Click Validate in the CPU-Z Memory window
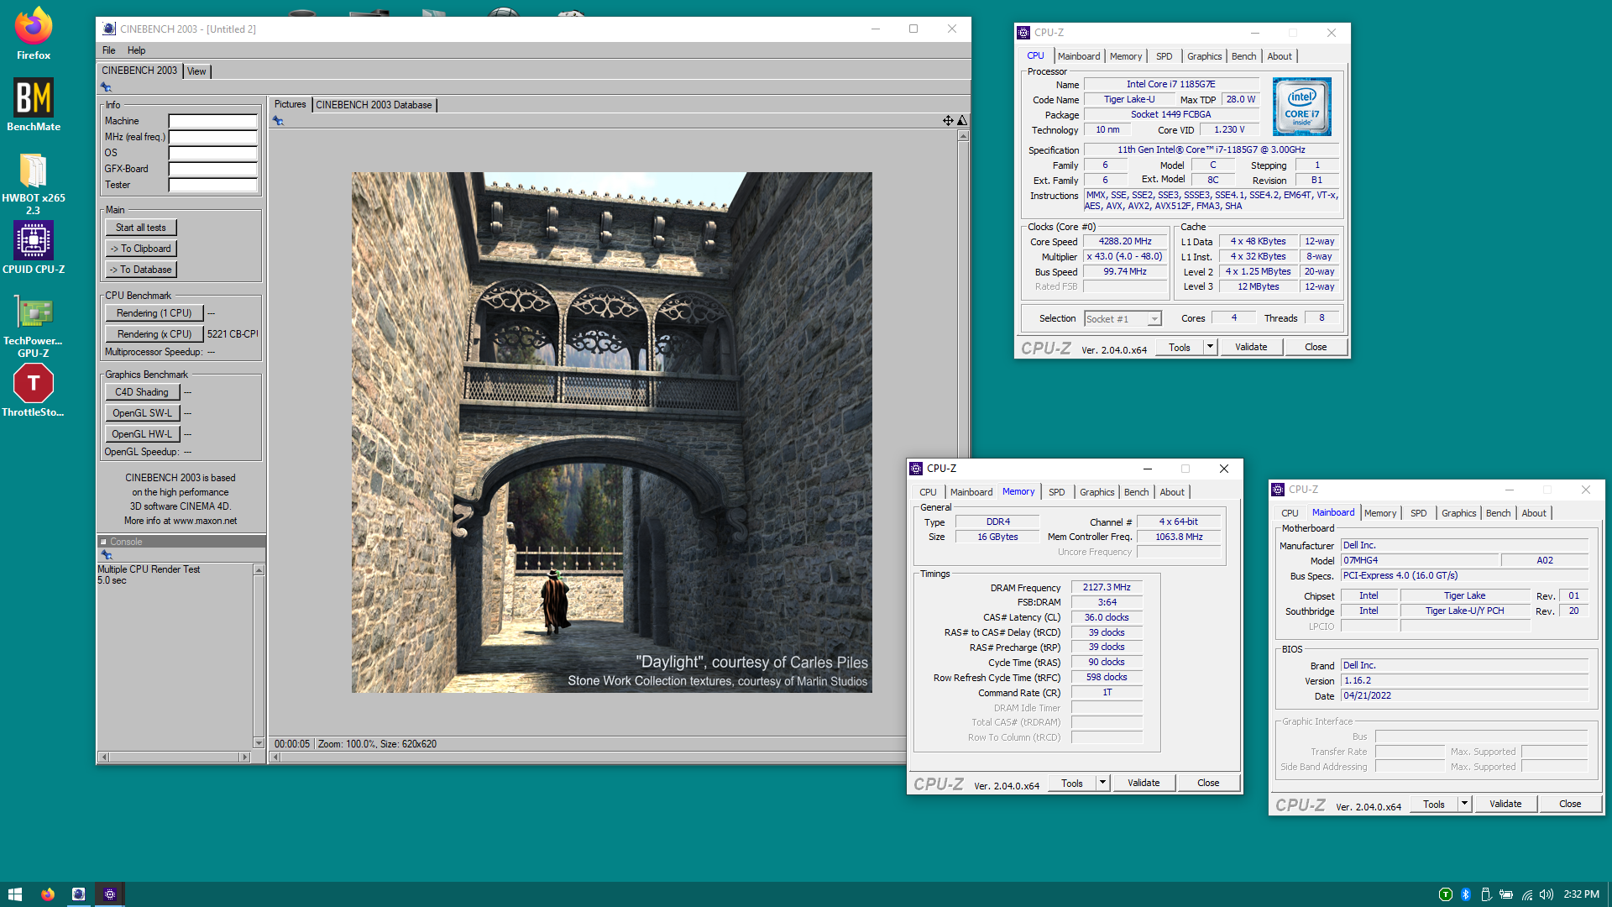 click(1144, 783)
